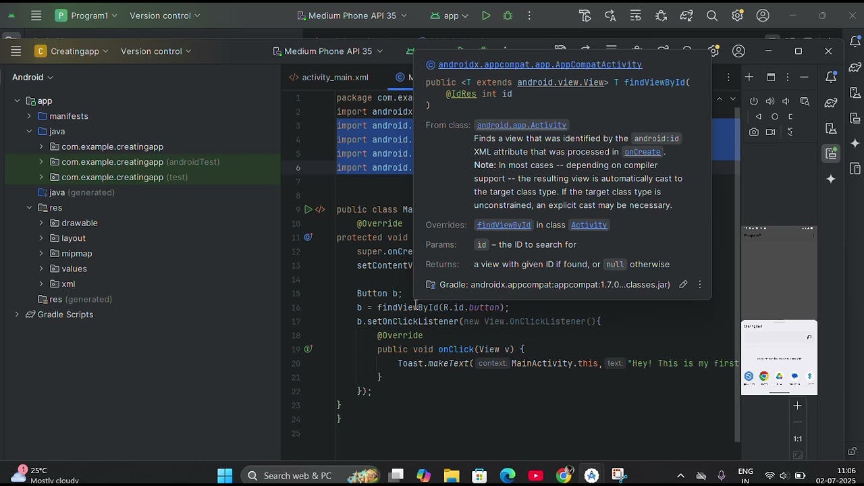
Task: Click override gutter icon on the line 11 onCreate method
Action: (x=308, y=238)
